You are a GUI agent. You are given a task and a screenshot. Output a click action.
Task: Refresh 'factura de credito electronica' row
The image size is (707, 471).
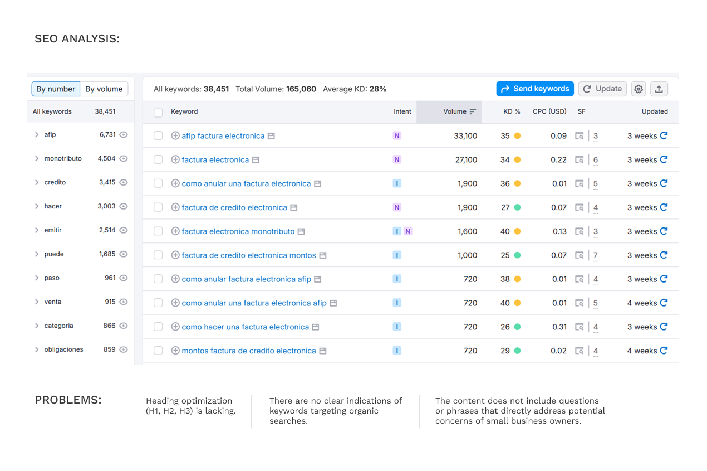point(664,207)
